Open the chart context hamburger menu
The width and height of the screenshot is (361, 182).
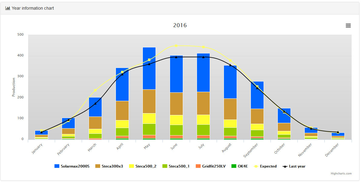click(348, 26)
